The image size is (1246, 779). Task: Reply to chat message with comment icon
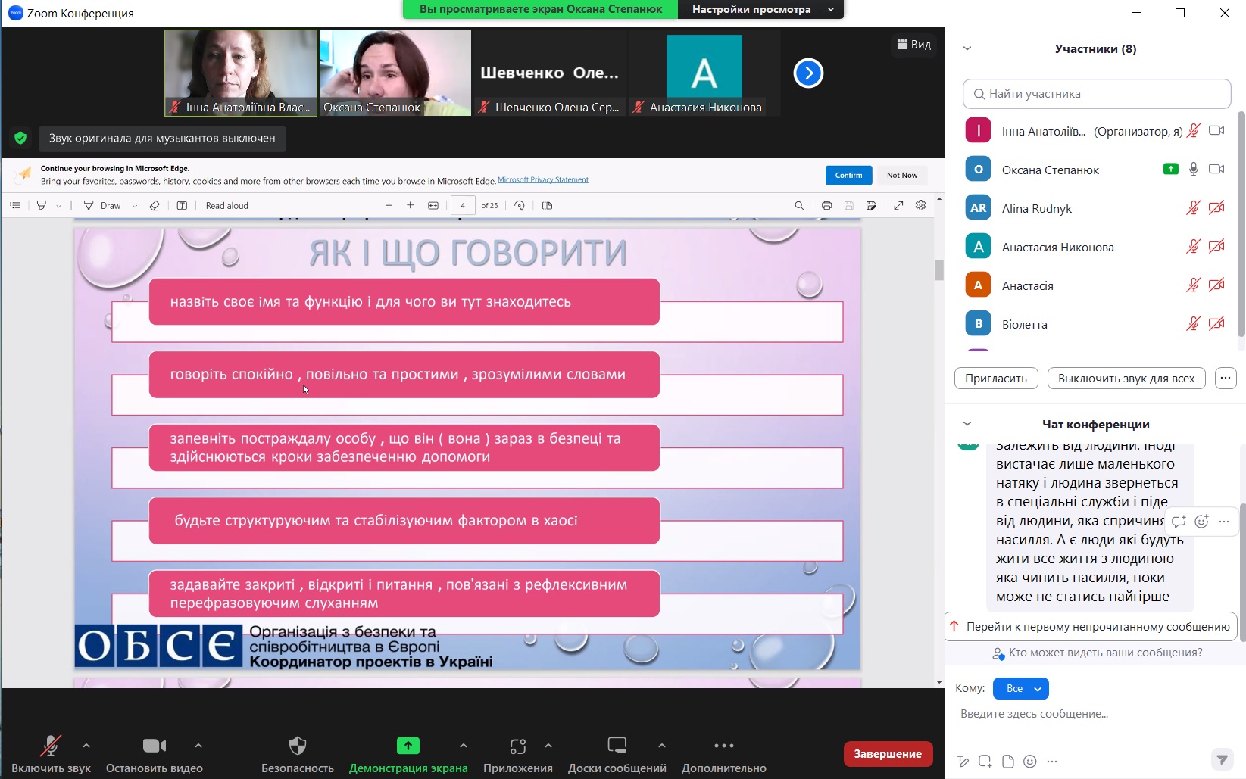pos(1179,521)
